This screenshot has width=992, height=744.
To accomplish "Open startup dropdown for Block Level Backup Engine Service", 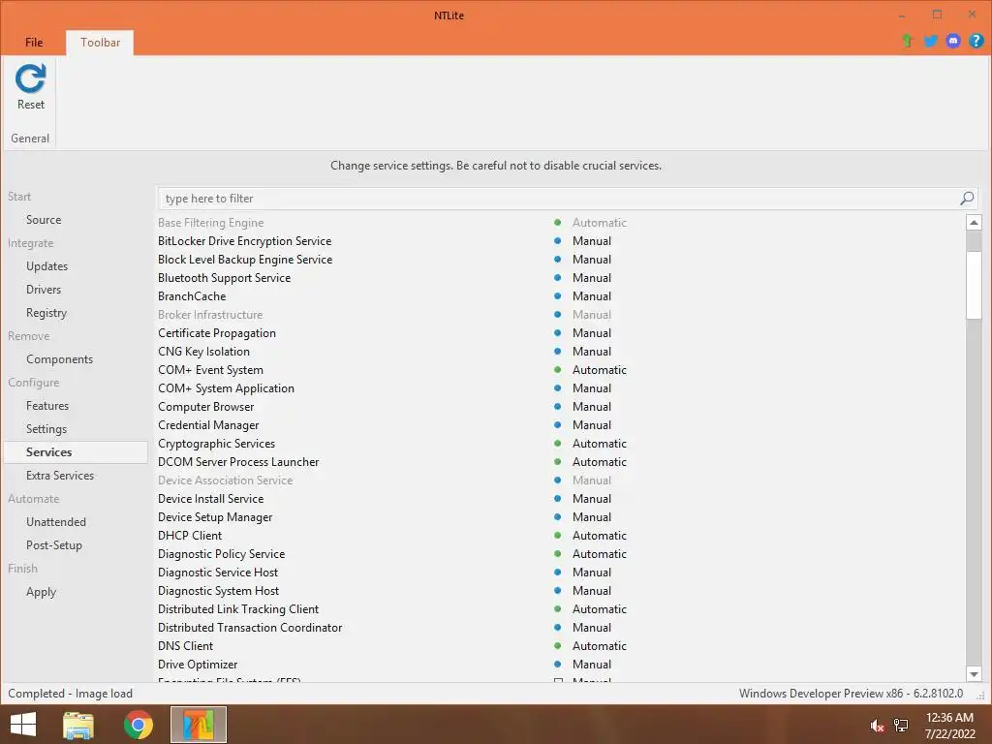I will point(592,260).
